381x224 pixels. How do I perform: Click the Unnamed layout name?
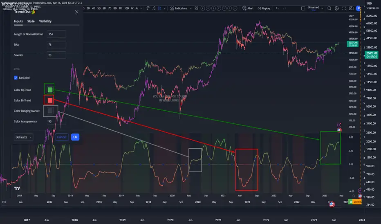[x=314, y=7]
